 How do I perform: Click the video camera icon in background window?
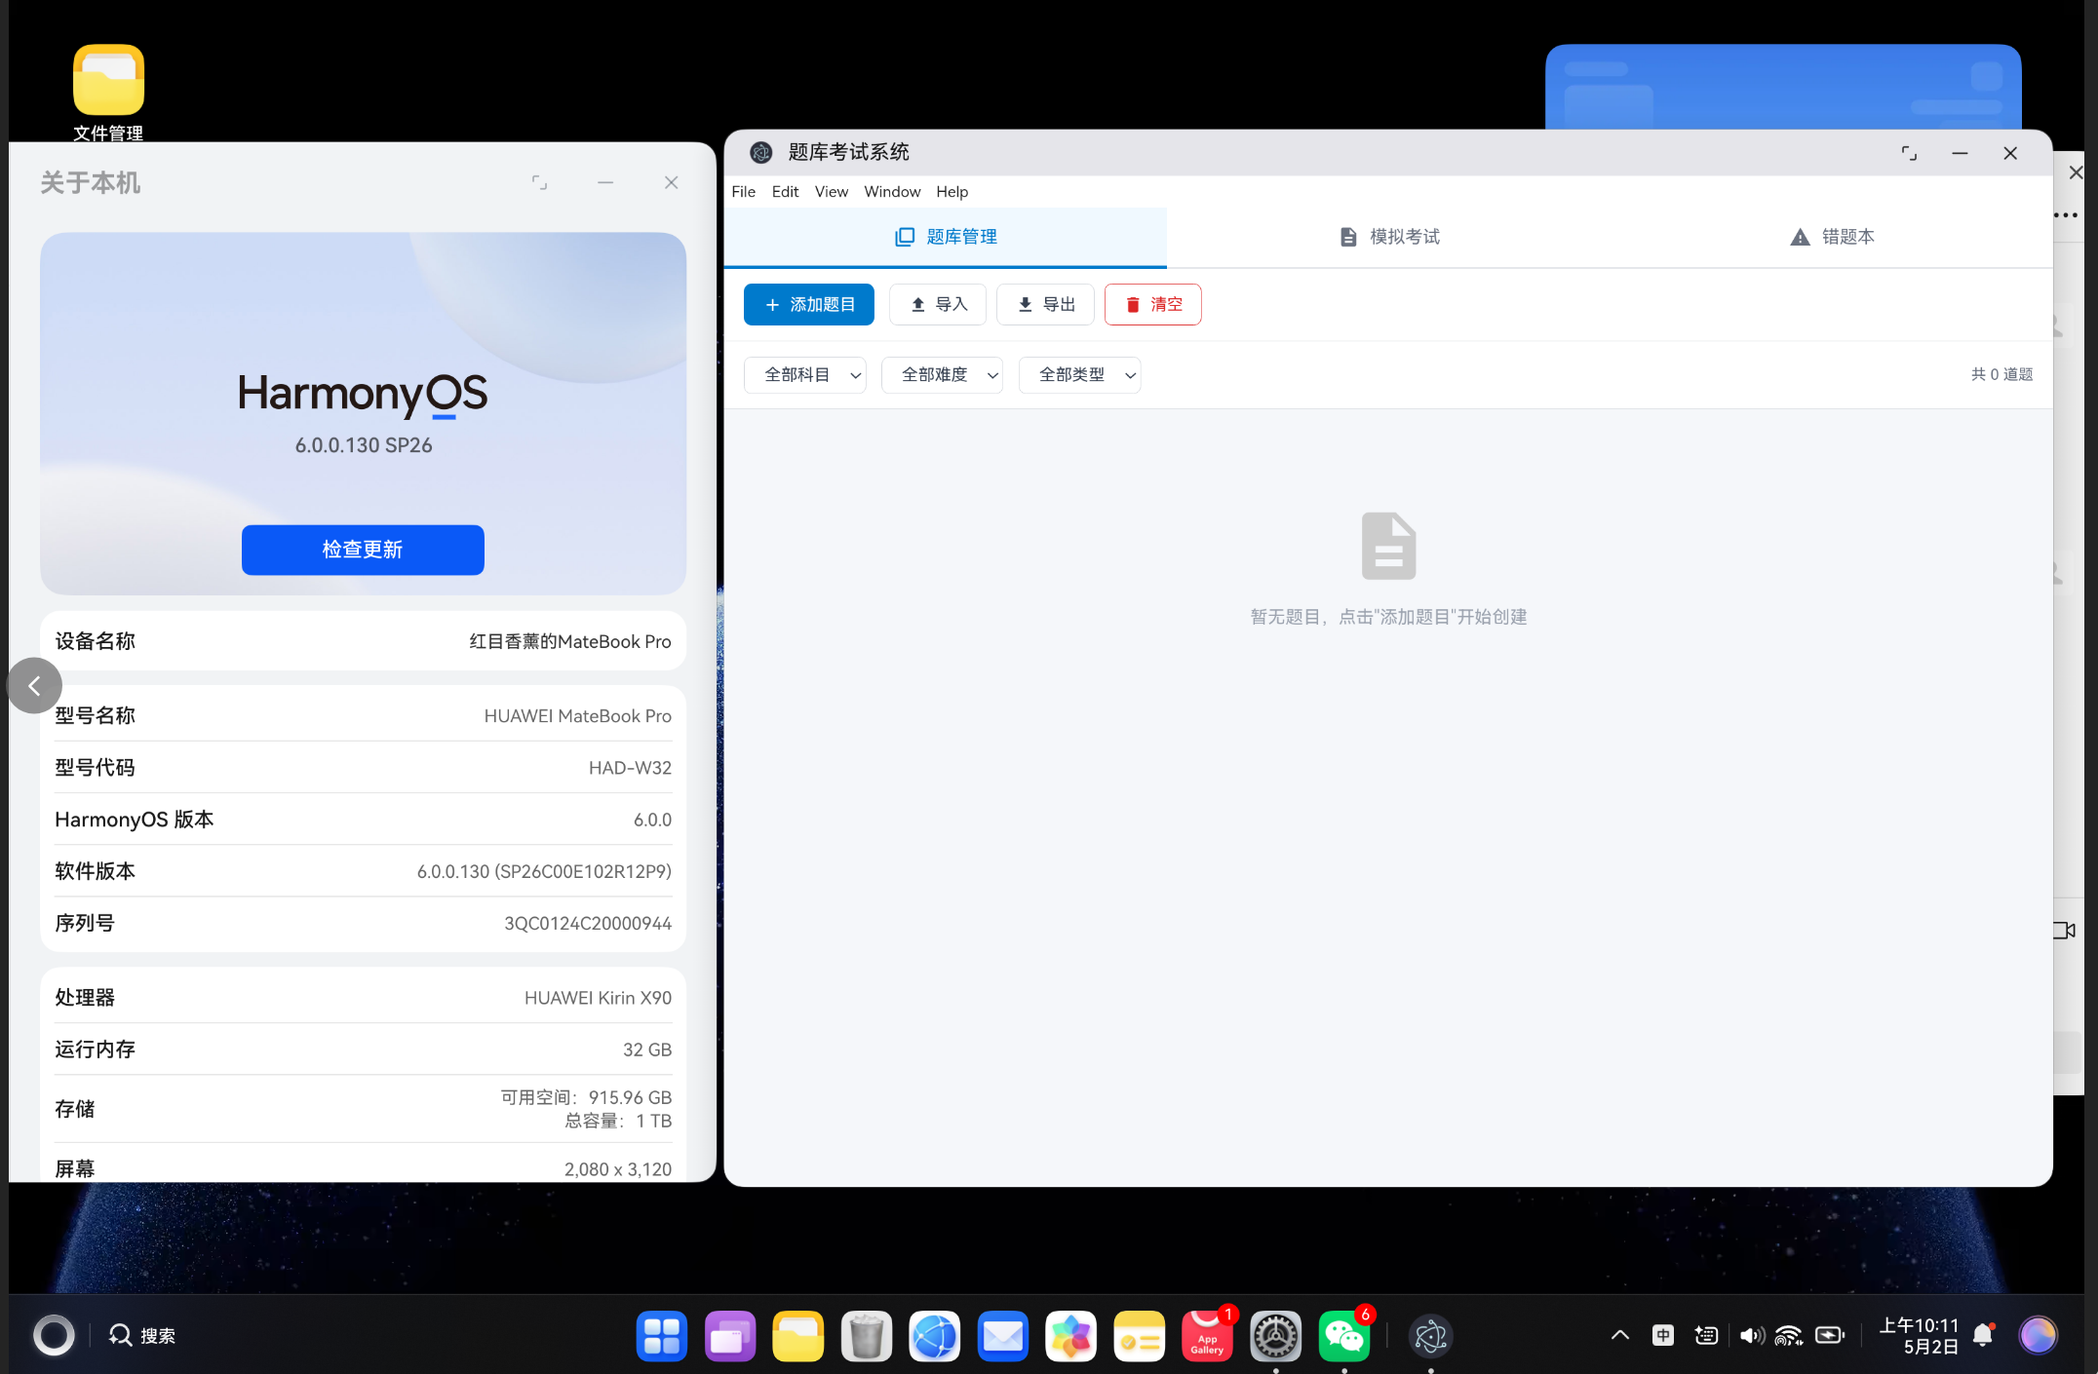point(2064,931)
